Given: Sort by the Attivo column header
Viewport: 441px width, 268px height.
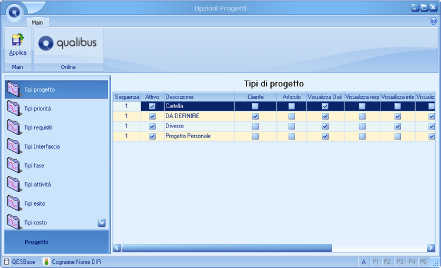Looking at the screenshot, I should (152, 97).
